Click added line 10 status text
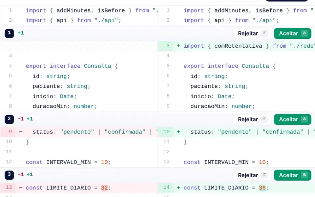The height and width of the screenshot is (197, 315). point(253,132)
